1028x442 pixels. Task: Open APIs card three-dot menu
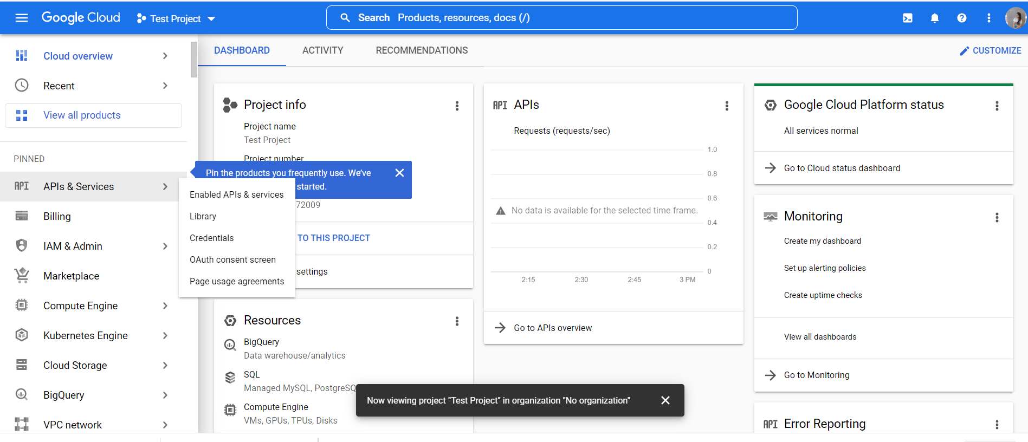[727, 106]
